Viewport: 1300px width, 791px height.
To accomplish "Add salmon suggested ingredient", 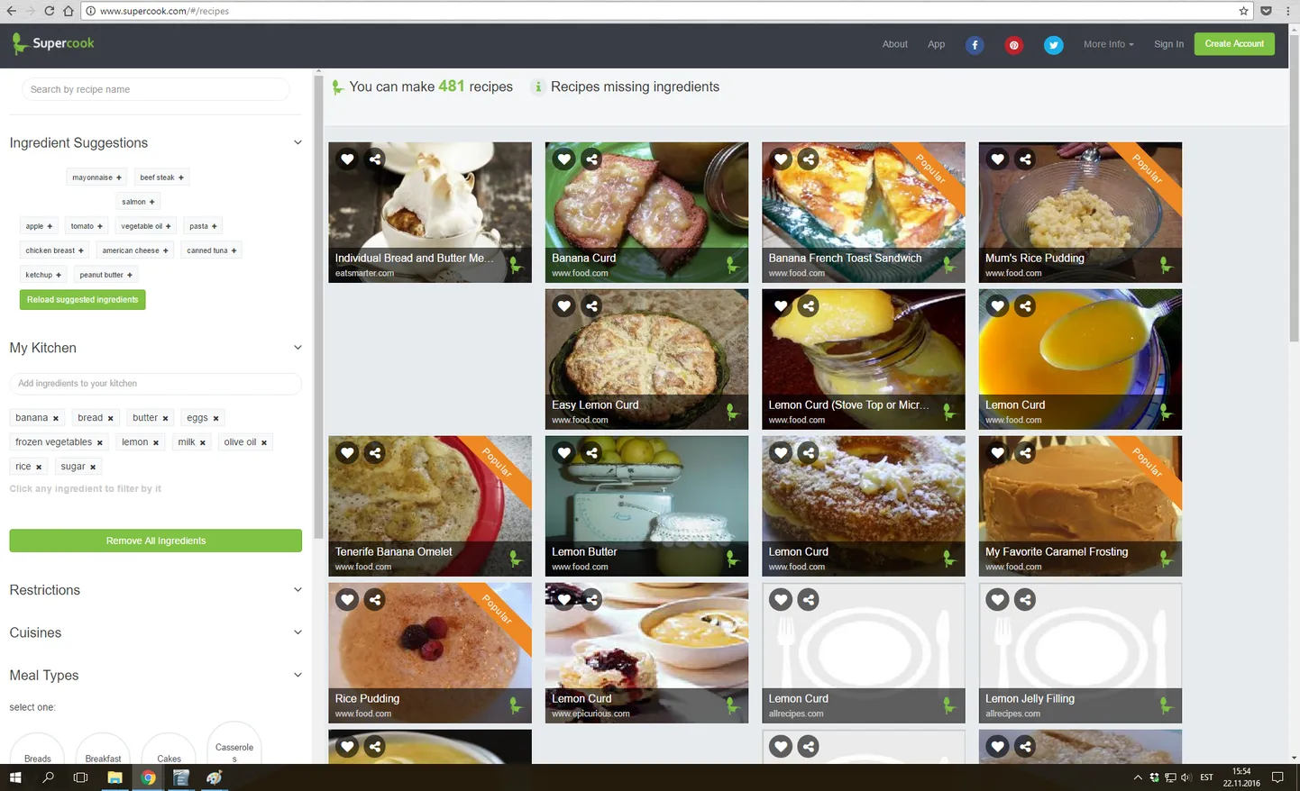I will (138, 202).
